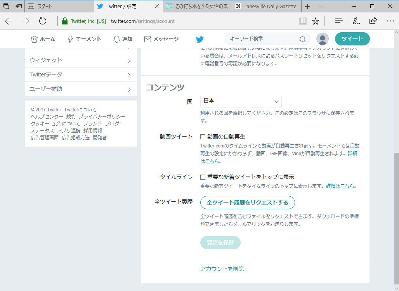Click the search magnifier in キーワード検索

point(302,40)
